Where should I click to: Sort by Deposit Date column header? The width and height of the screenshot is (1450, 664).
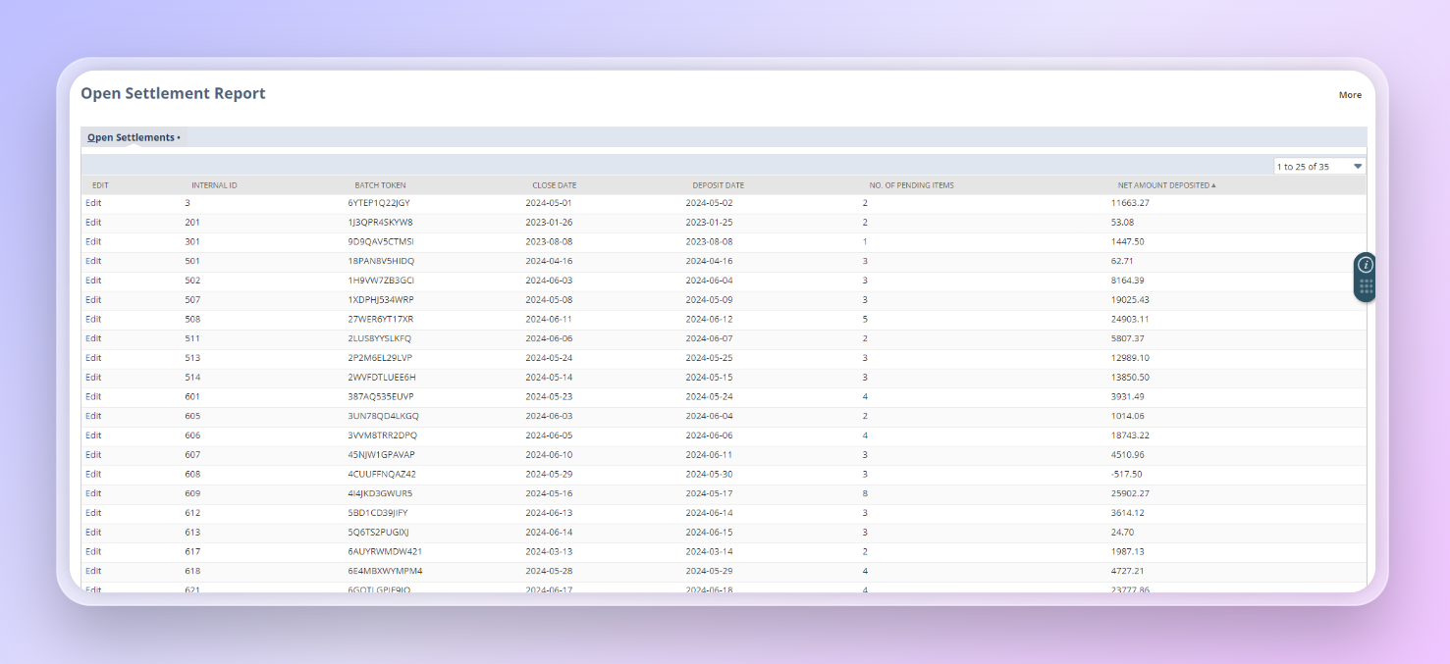718,185
